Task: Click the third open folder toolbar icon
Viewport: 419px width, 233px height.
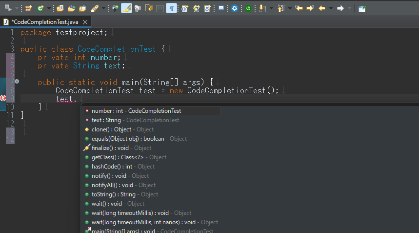Action: [82, 9]
